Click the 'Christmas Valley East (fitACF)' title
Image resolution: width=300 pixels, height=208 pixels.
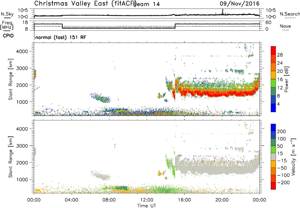tap(85, 3)
